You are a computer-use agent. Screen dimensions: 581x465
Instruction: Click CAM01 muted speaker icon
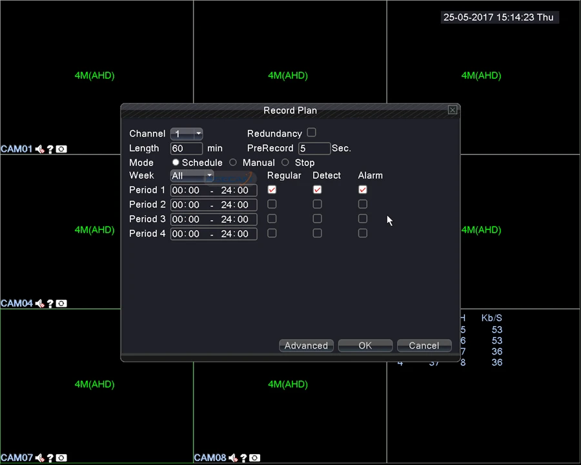coord(39,149)
